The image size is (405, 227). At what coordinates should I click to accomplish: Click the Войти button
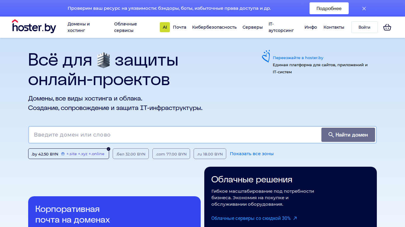[364, 27]
